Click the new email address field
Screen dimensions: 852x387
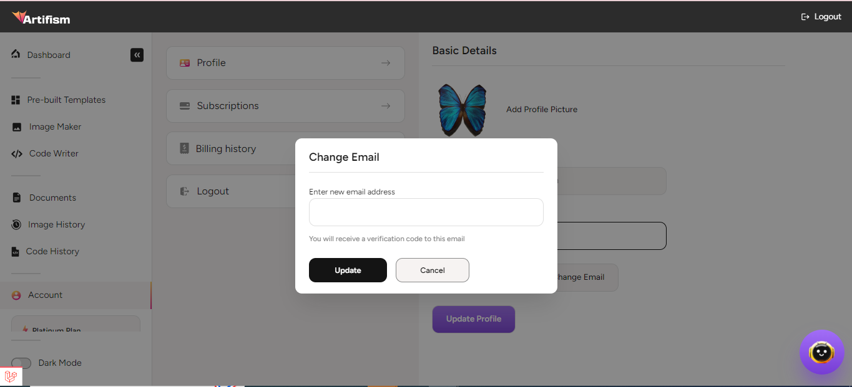click(426, 212)
